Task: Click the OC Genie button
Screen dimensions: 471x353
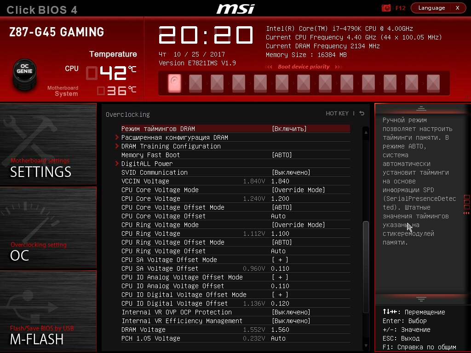Action: pos(25,74)
